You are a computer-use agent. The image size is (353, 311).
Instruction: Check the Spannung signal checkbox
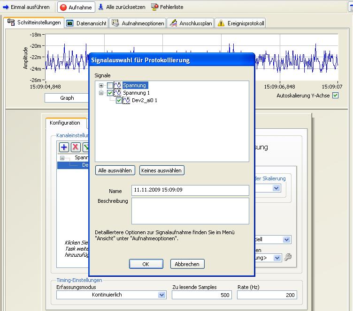[110, 86]
